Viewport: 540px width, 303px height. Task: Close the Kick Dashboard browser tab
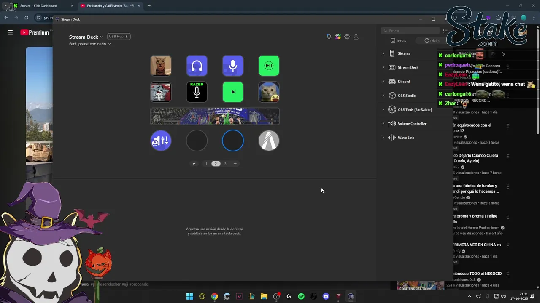click(x=72, y=6)
